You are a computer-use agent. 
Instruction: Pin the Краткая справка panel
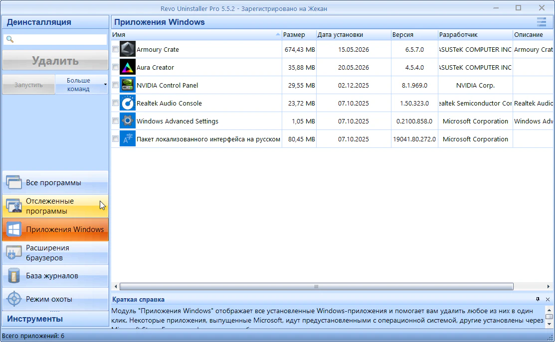coord(538,299)
